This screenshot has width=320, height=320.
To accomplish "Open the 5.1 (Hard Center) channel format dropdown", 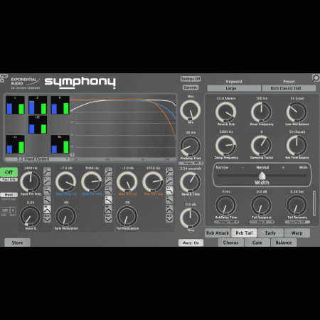I will [x=37, y=159].
